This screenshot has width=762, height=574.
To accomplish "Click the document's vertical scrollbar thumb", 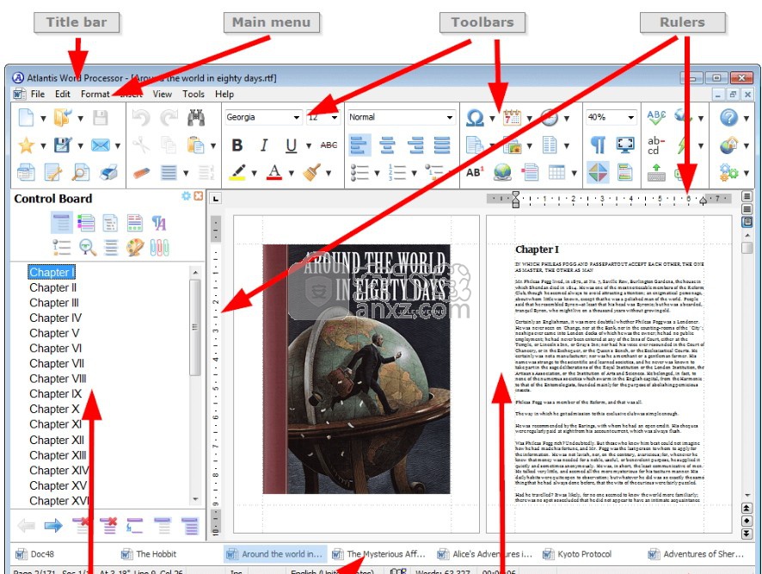I will [747, 247].
